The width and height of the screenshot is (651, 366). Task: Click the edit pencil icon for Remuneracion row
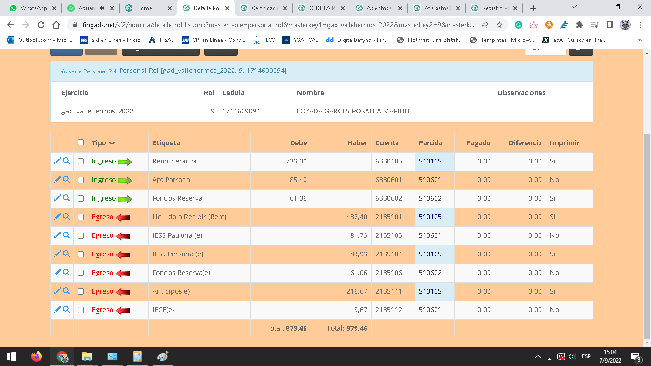pyautogui.click(x=58, y=161)
